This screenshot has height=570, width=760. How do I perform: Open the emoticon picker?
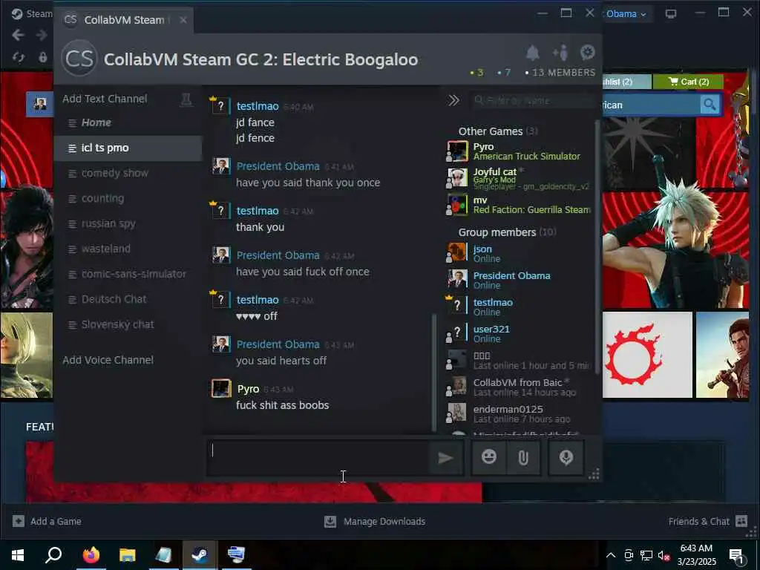(489, 457)
